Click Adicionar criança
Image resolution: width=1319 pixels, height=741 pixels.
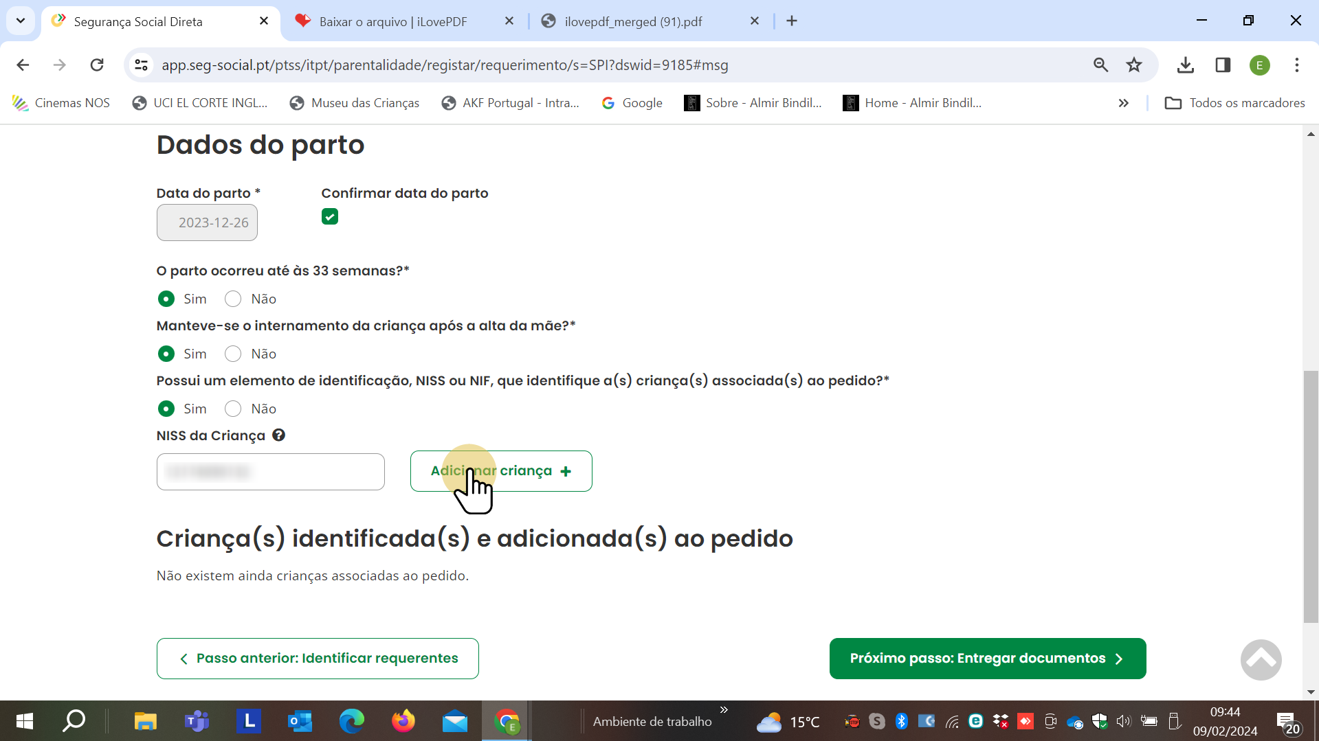(x=501, y=470)
